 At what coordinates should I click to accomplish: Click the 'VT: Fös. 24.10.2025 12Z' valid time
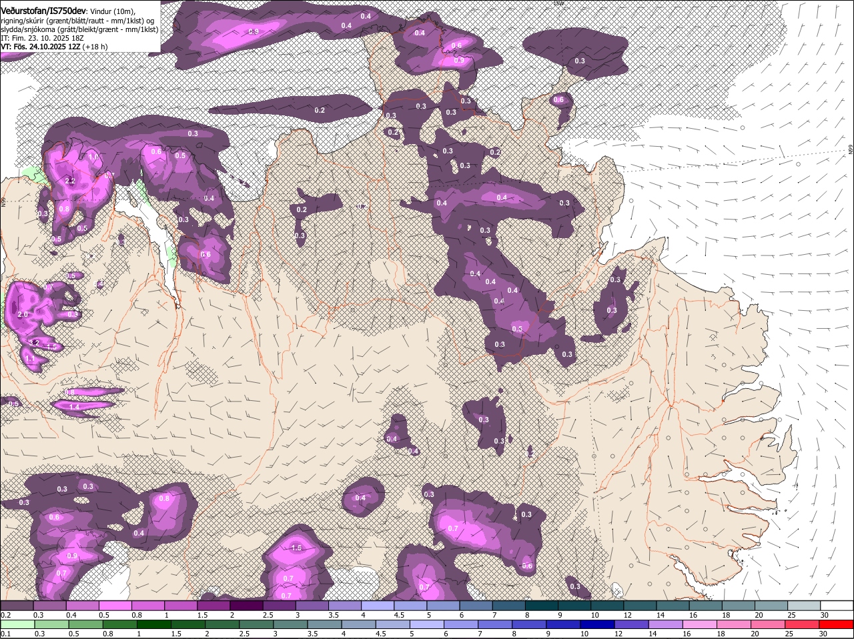41,47
